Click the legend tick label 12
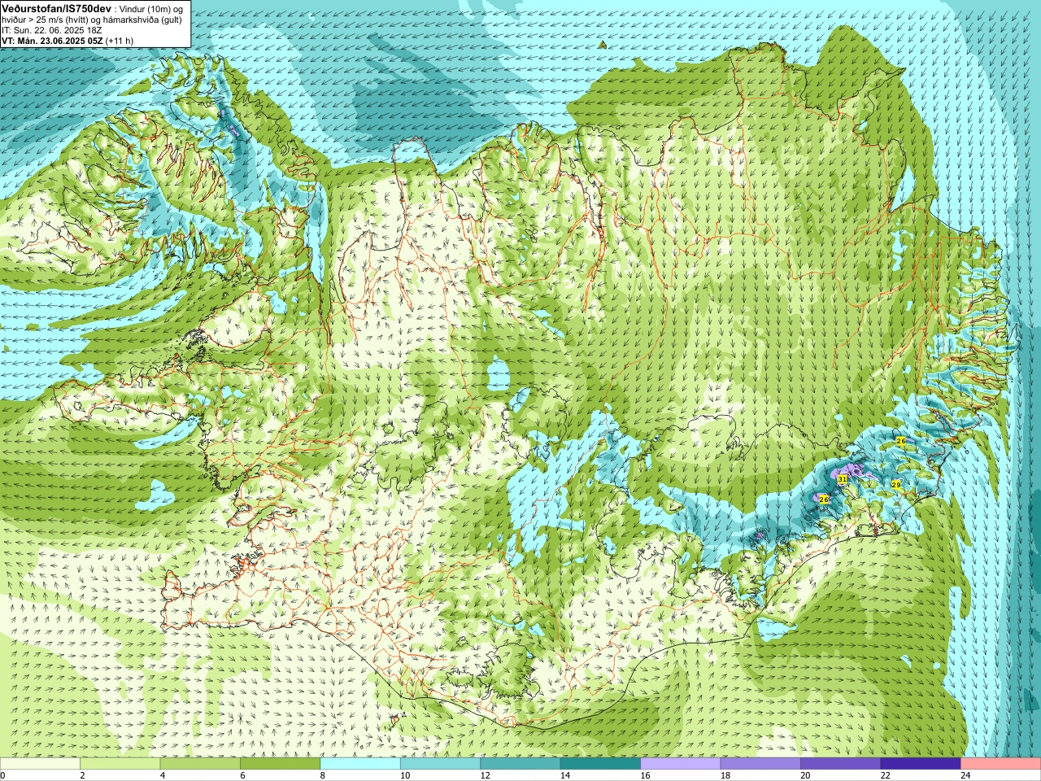The height and width of the screenshot is (781, 1041). (484, 775)
